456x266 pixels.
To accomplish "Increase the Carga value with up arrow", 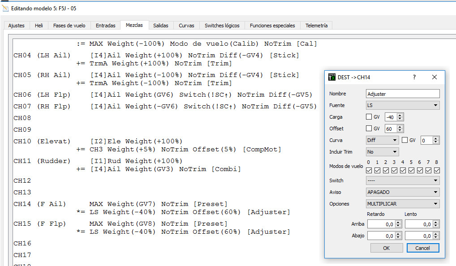I will point(400,115).
